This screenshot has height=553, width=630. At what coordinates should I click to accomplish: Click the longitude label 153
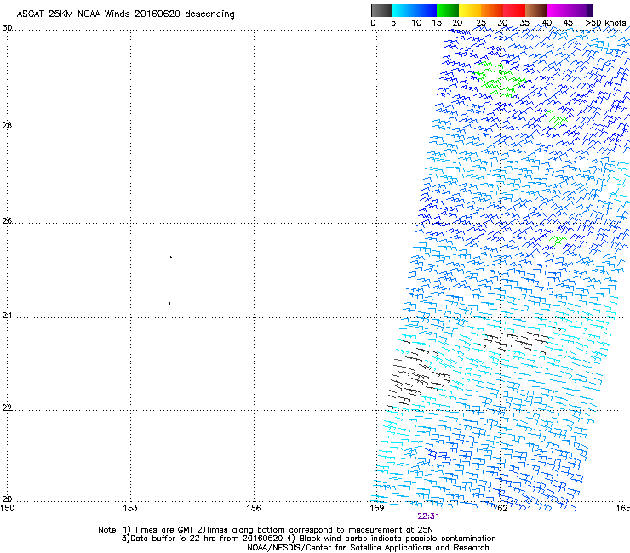coord(130,508)
